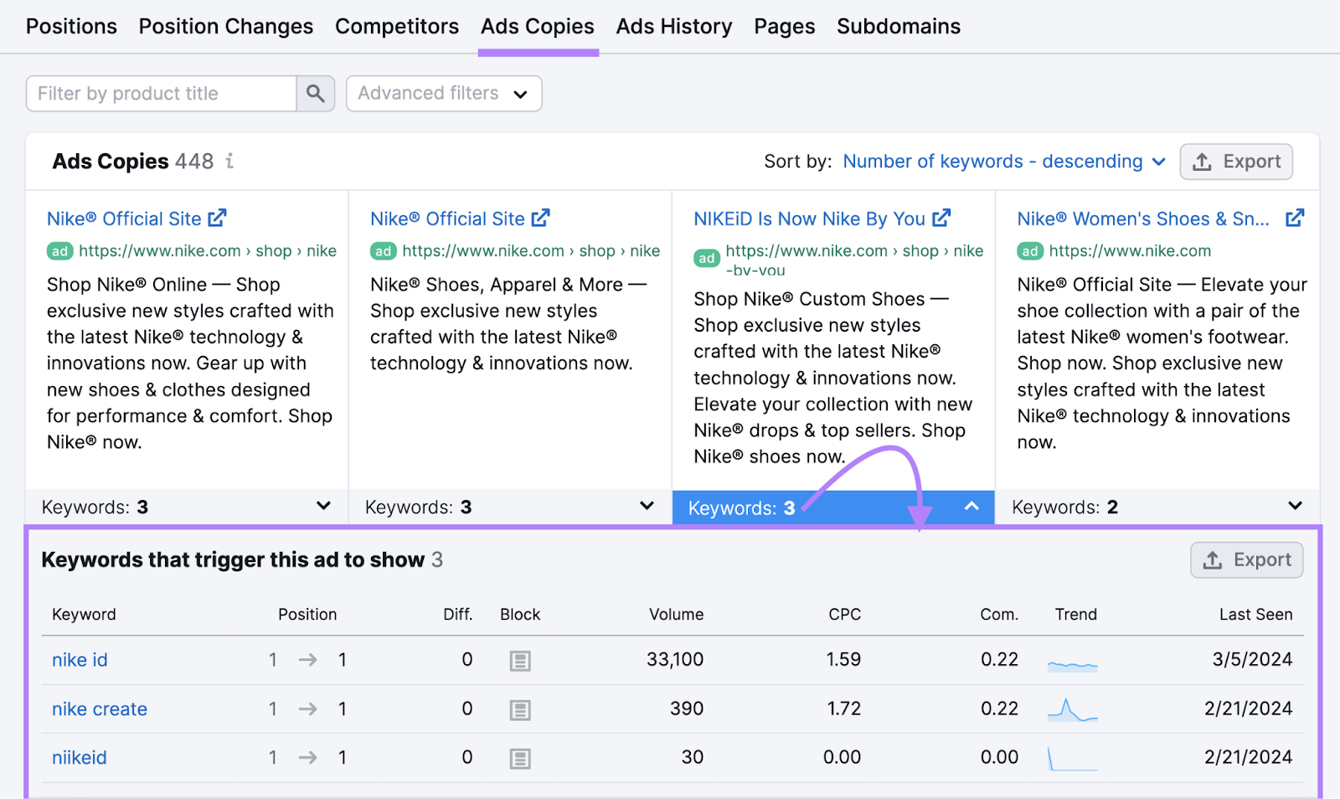Click the Block icon for nike id keyword

click(519, 660)
